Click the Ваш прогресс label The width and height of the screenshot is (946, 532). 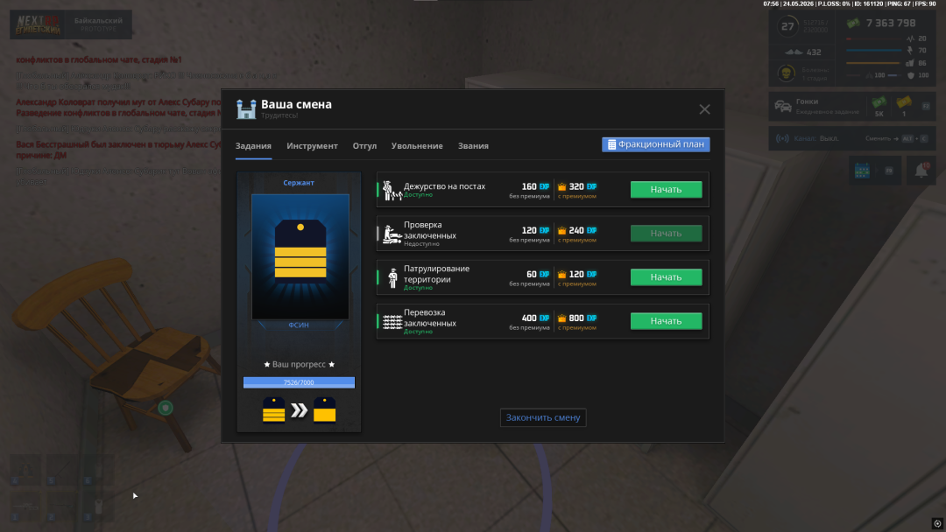click(299, 364)
